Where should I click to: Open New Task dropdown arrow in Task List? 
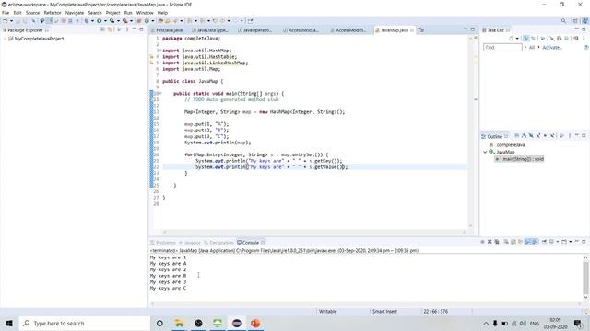517,39
